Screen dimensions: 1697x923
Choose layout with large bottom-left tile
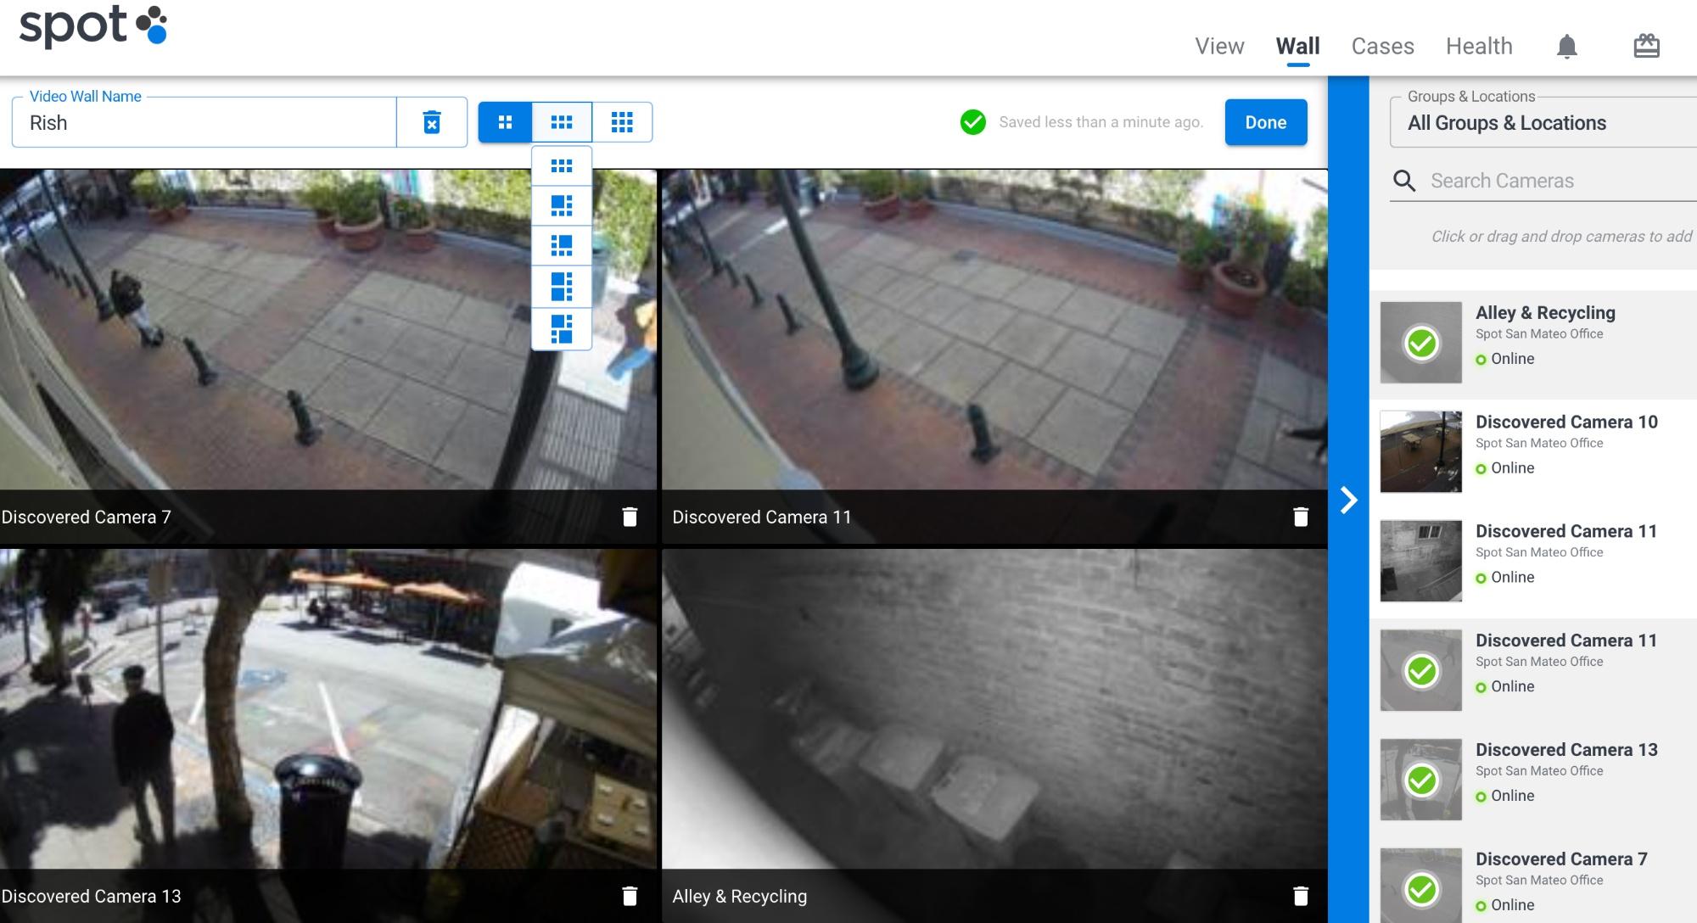(562, 287)
